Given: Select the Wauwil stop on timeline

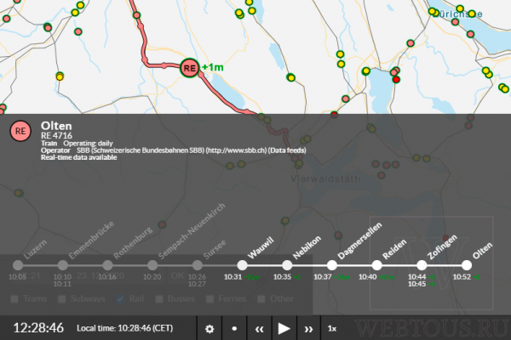Looking at the screenshot, I should tap(242, 265).
